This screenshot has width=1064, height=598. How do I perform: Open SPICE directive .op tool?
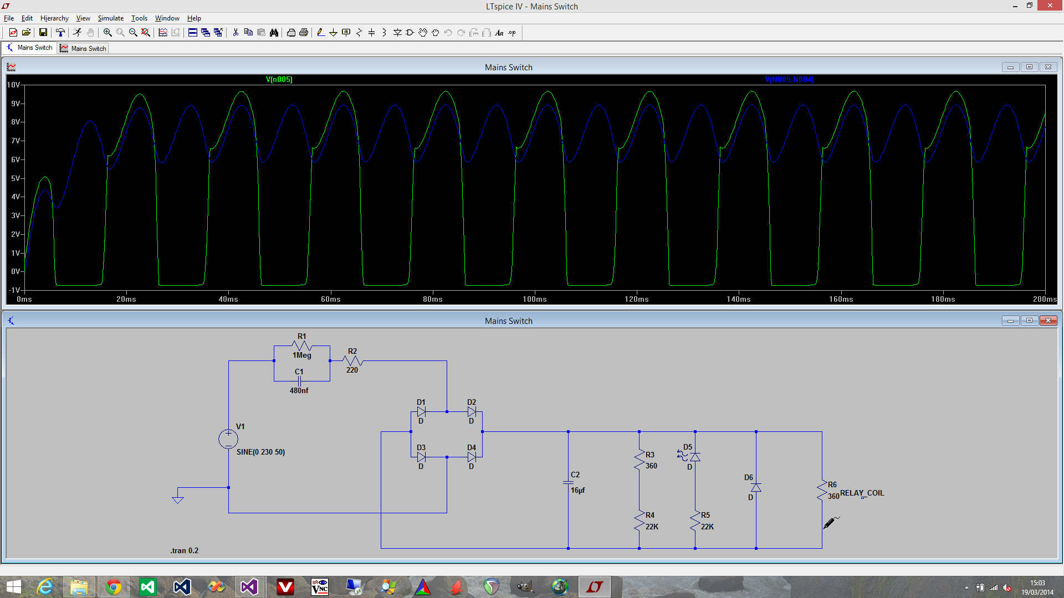[x=512, y=33]
